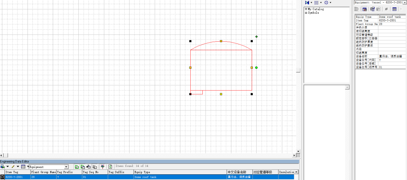The image size is (407, 180).
Task: Click the Data Editor scroll up arrow
Action: point(296,172)
